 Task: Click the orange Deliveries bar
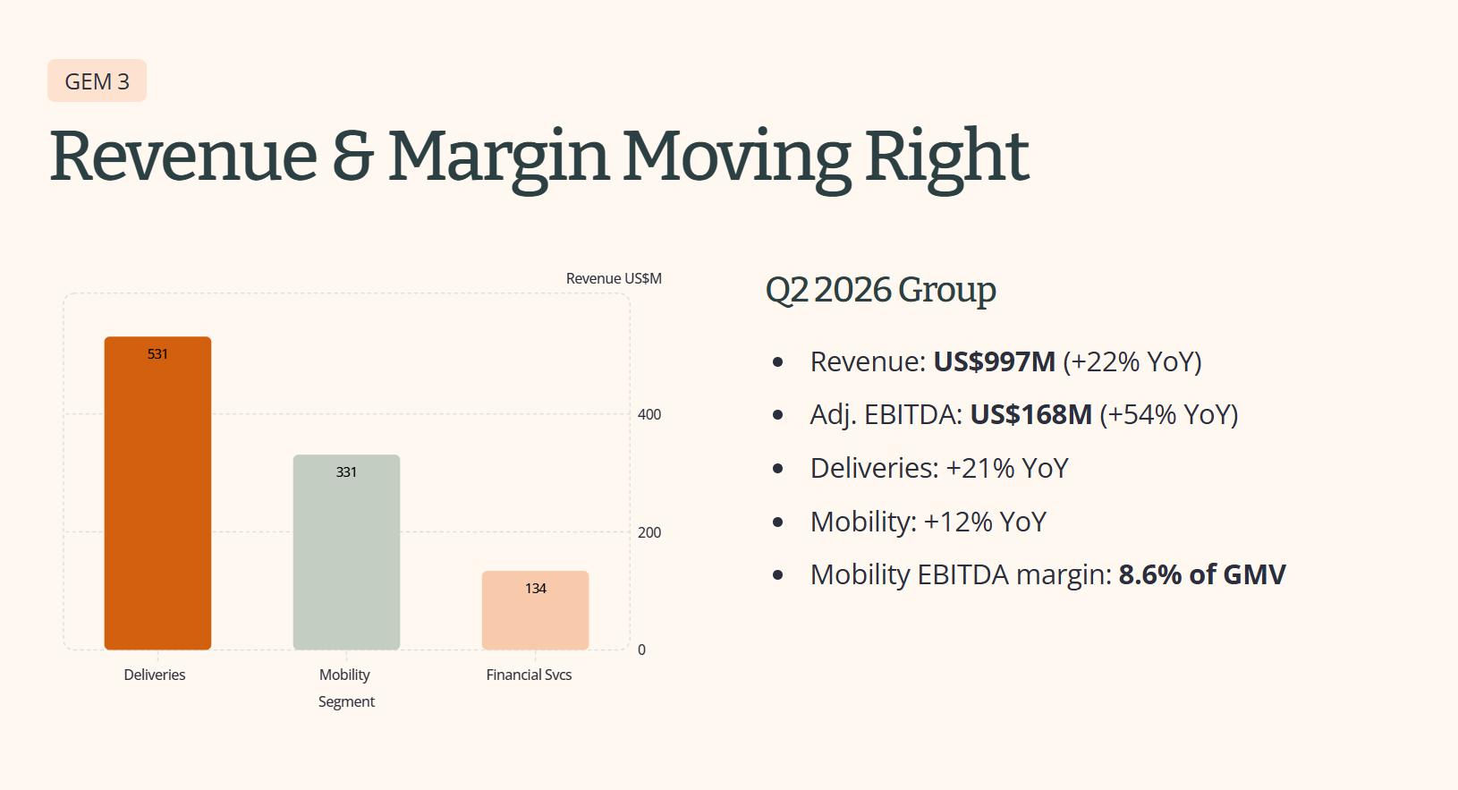coord(157,493)
